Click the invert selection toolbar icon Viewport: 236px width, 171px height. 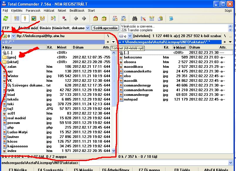(53, 18)
